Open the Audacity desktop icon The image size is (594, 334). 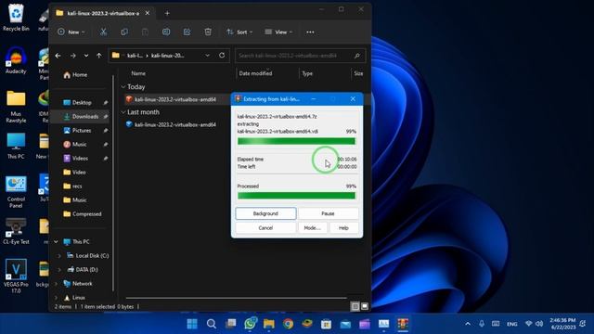point(16,60)
